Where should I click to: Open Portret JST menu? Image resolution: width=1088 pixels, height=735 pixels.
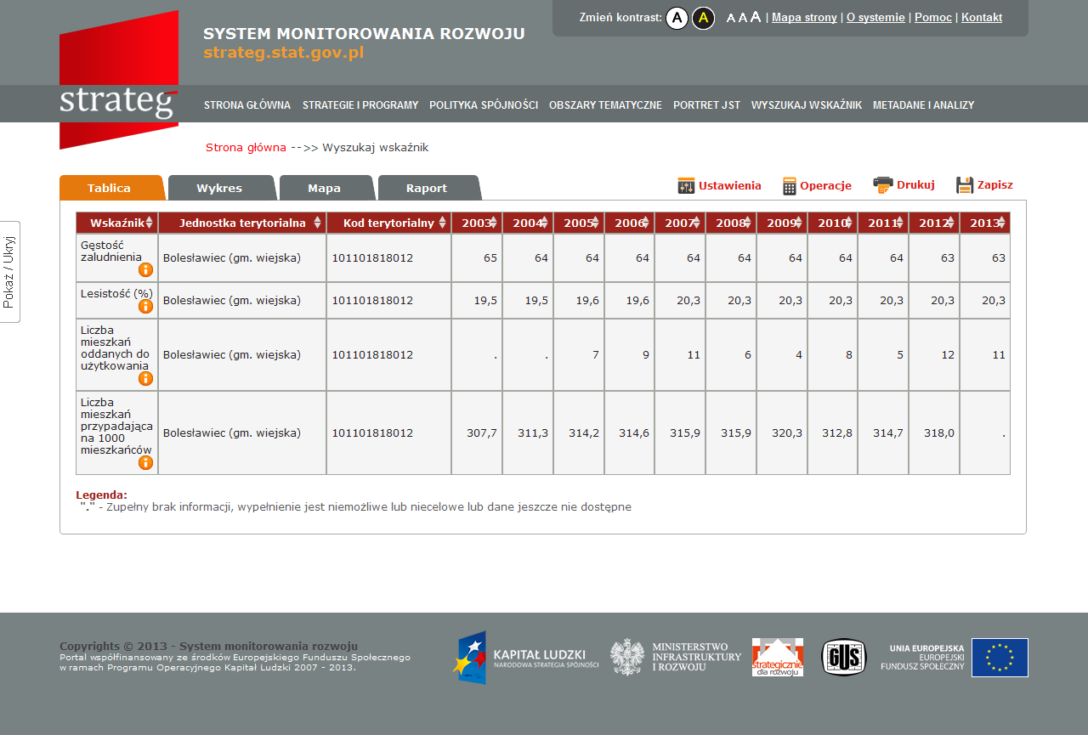706,105
